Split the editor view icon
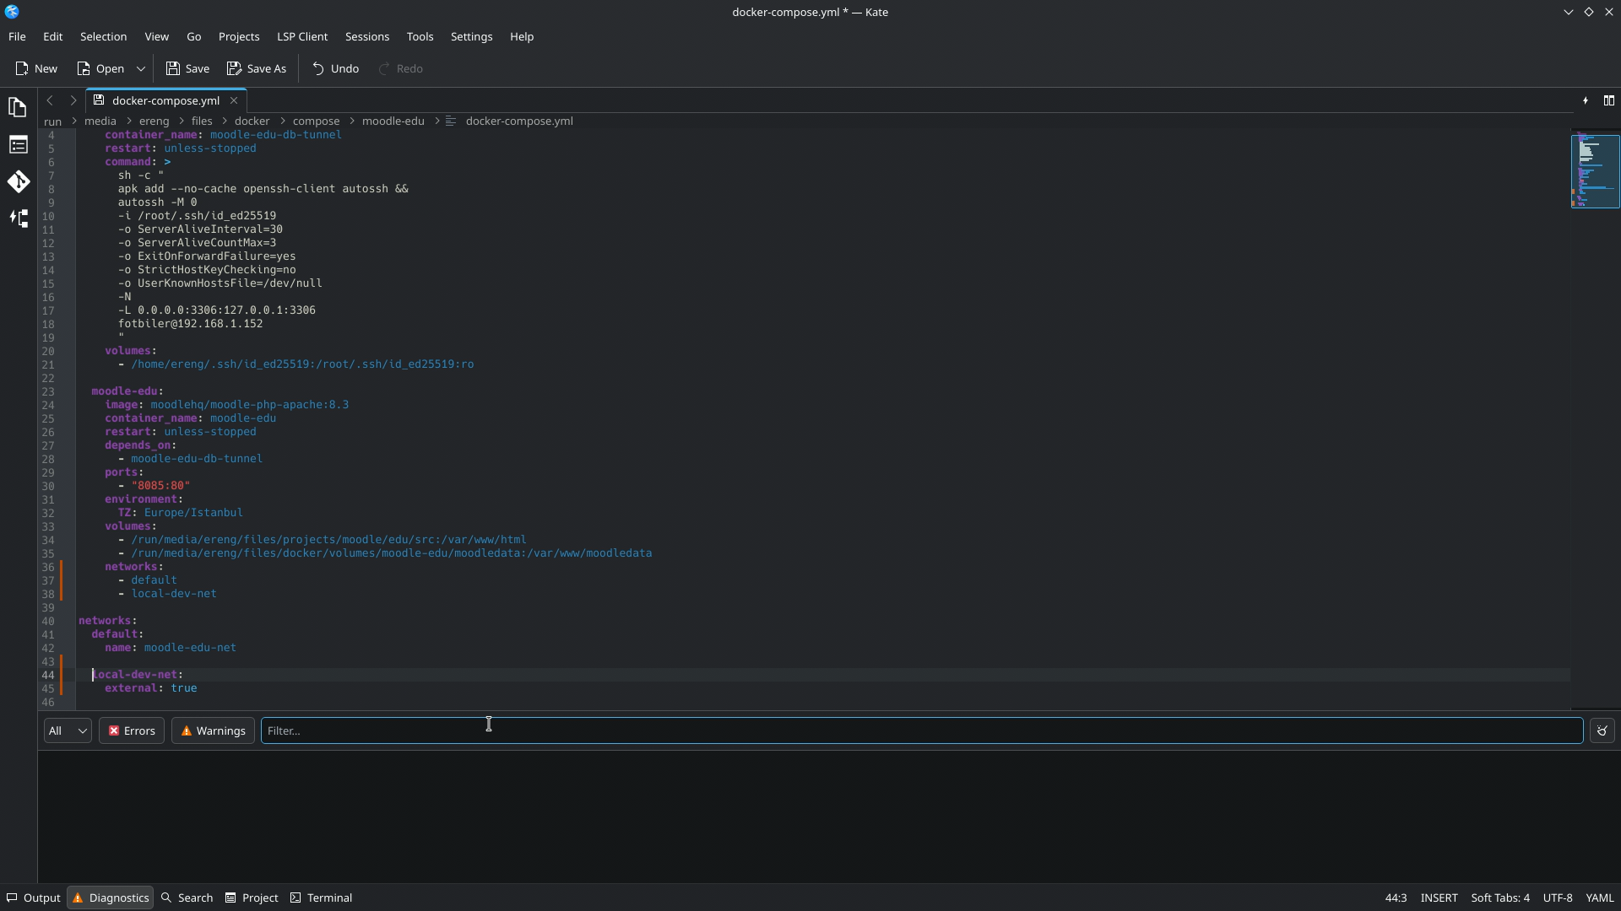The width and height of the screenshot is (1621, 911). click(x=1608, y=100)
